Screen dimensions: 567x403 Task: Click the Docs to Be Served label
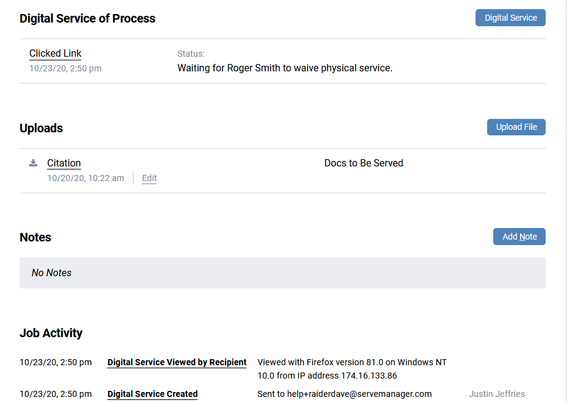point(363,163)
